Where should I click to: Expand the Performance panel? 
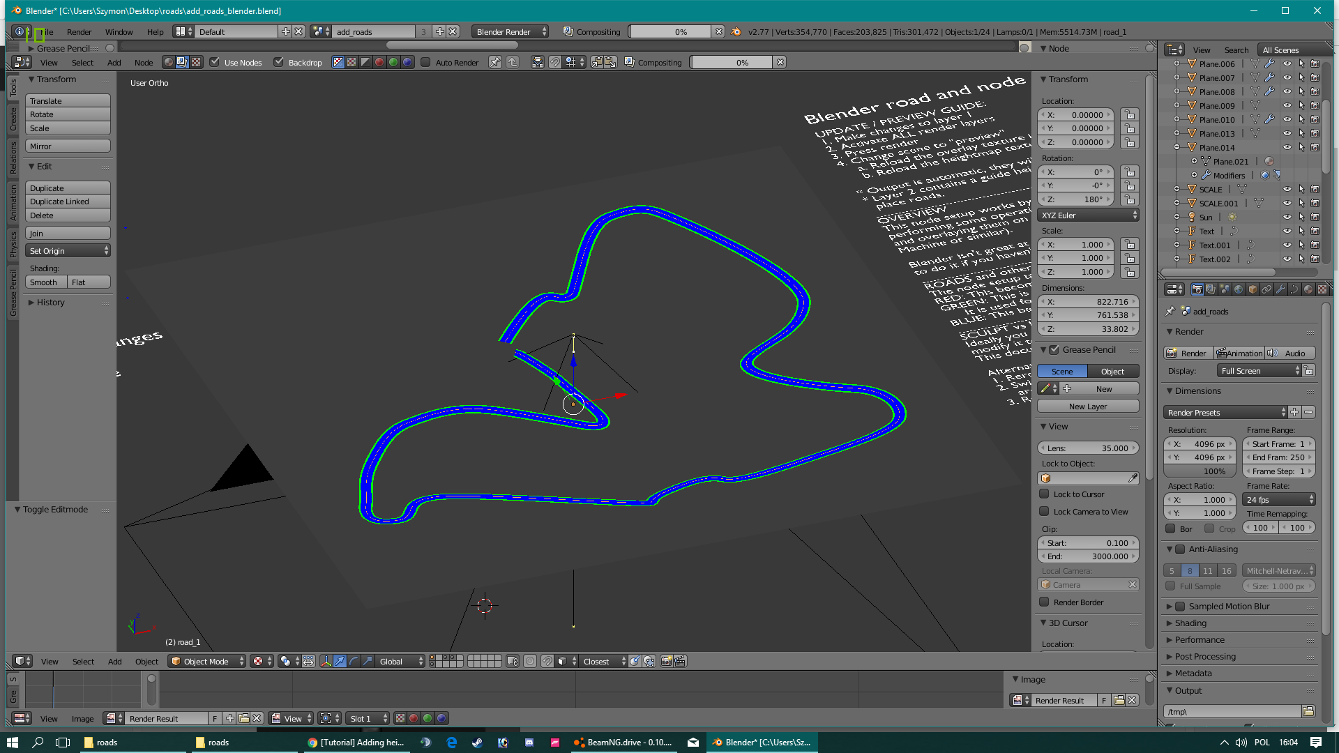(1199, 639)
